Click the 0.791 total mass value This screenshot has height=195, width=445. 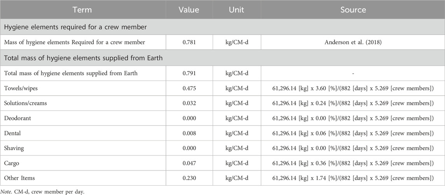(189, 73)
